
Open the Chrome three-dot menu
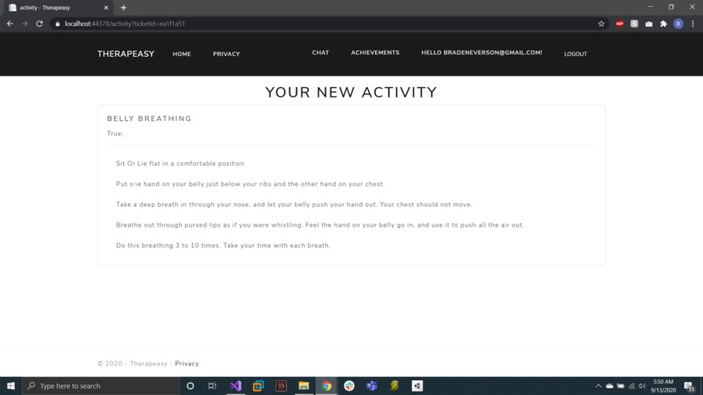(x=693, y=24)
